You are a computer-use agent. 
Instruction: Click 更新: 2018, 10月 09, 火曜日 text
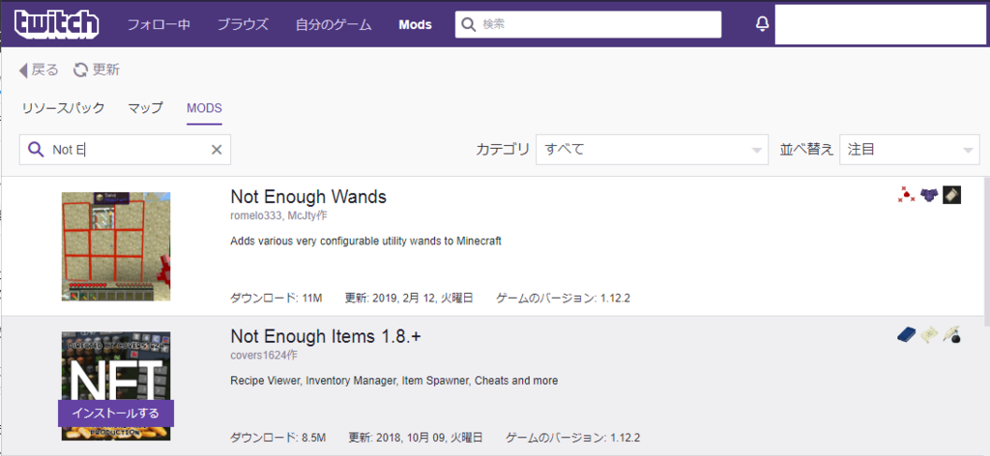point(416,437)
